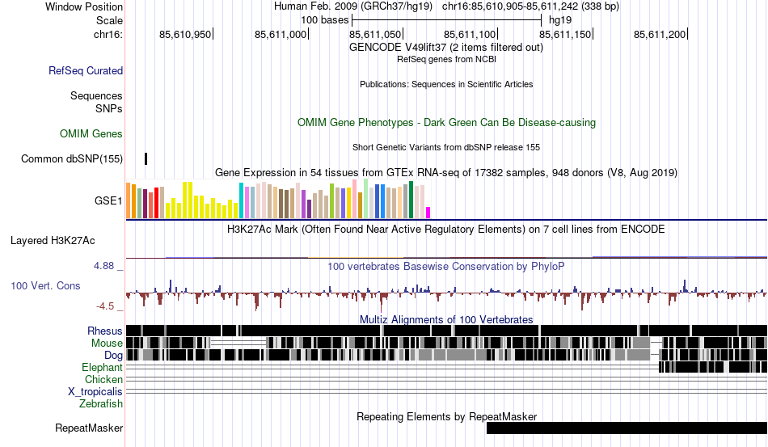Image resolution: width=768 pixels, height=447 pixels.
Task: Click the 100 Vert. Cons track label
Action: pyautogui.click(x=45, y=285)
